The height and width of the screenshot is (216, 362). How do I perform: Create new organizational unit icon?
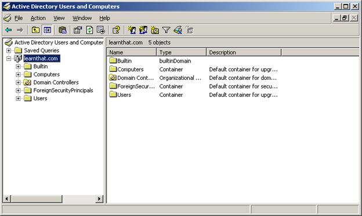tap(155, 30)
